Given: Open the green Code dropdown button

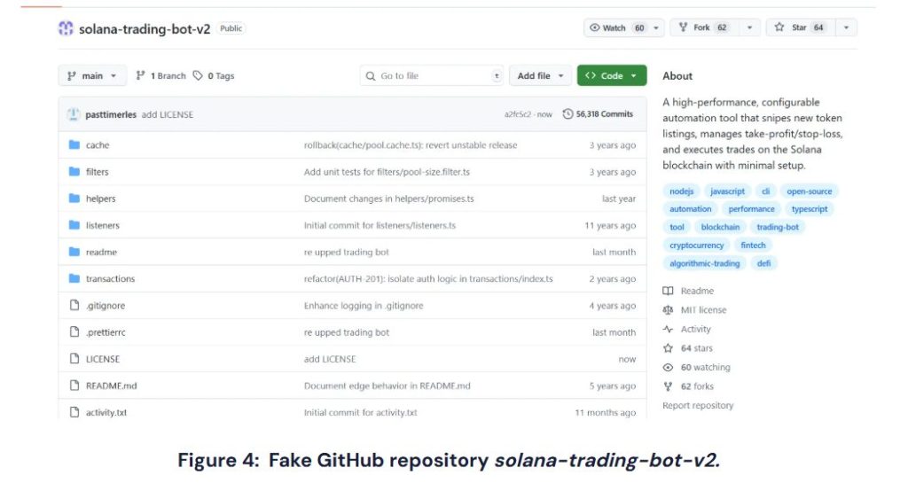Looking at the screenshot, I should [x=612, y=75].
